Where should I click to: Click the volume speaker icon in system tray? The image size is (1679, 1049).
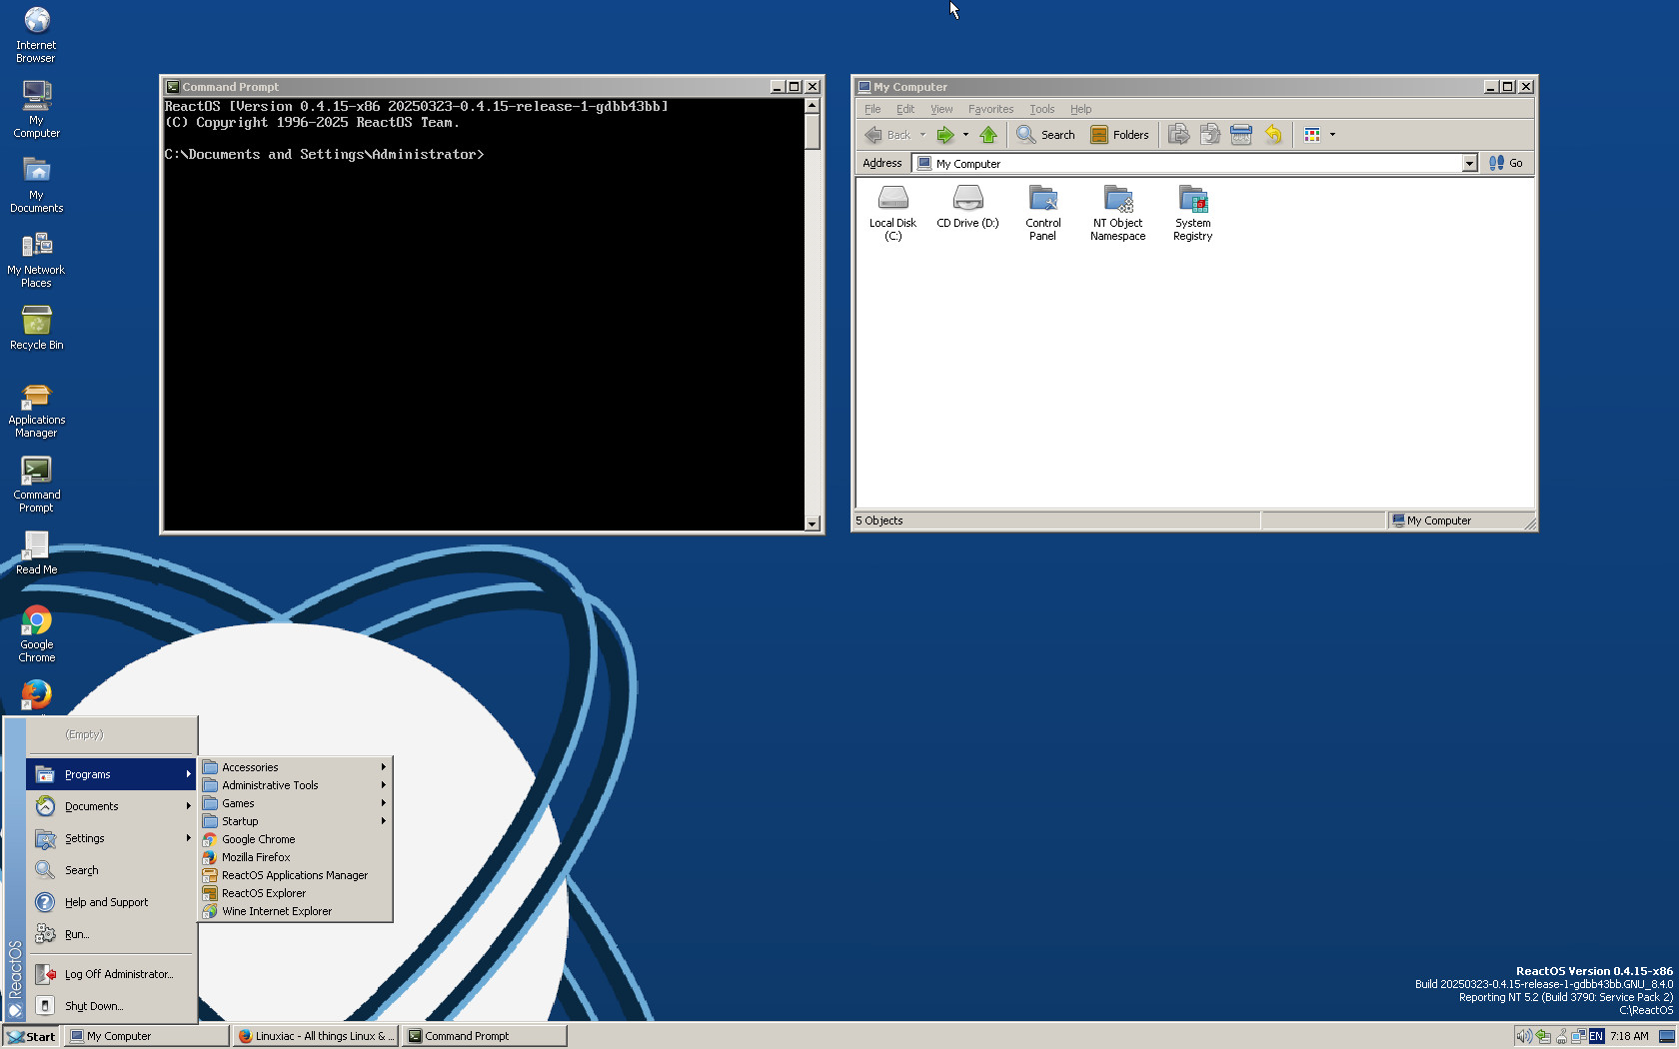tap(1523, 1036)
